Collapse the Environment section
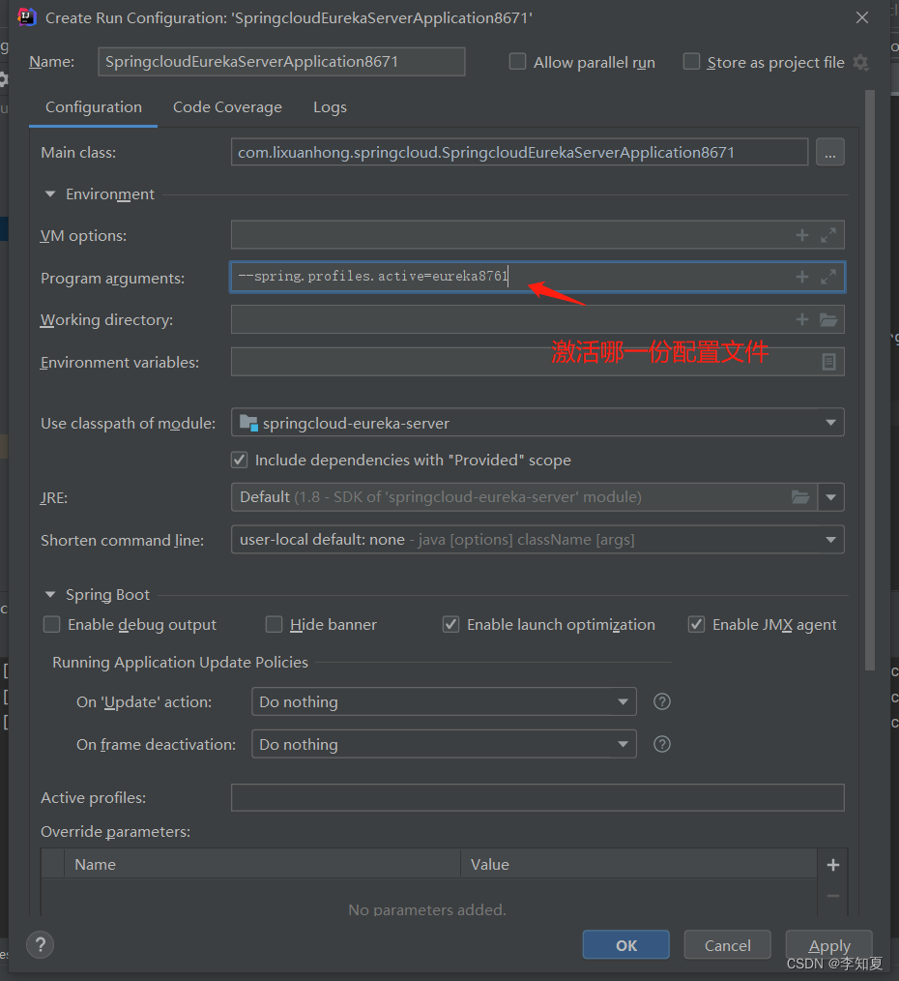 (x=50, y=194)
